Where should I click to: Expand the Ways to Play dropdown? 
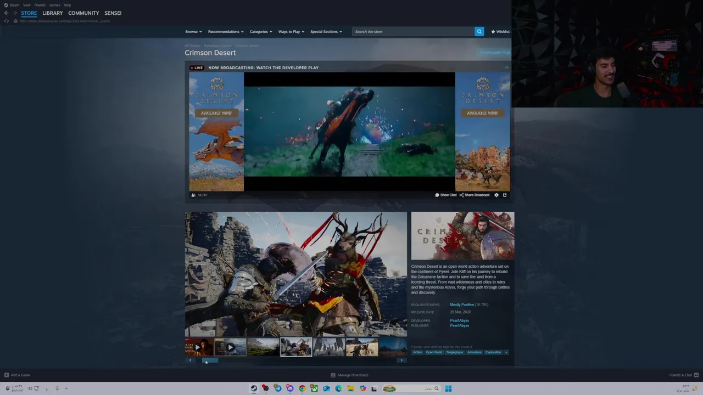click(291, 31)
